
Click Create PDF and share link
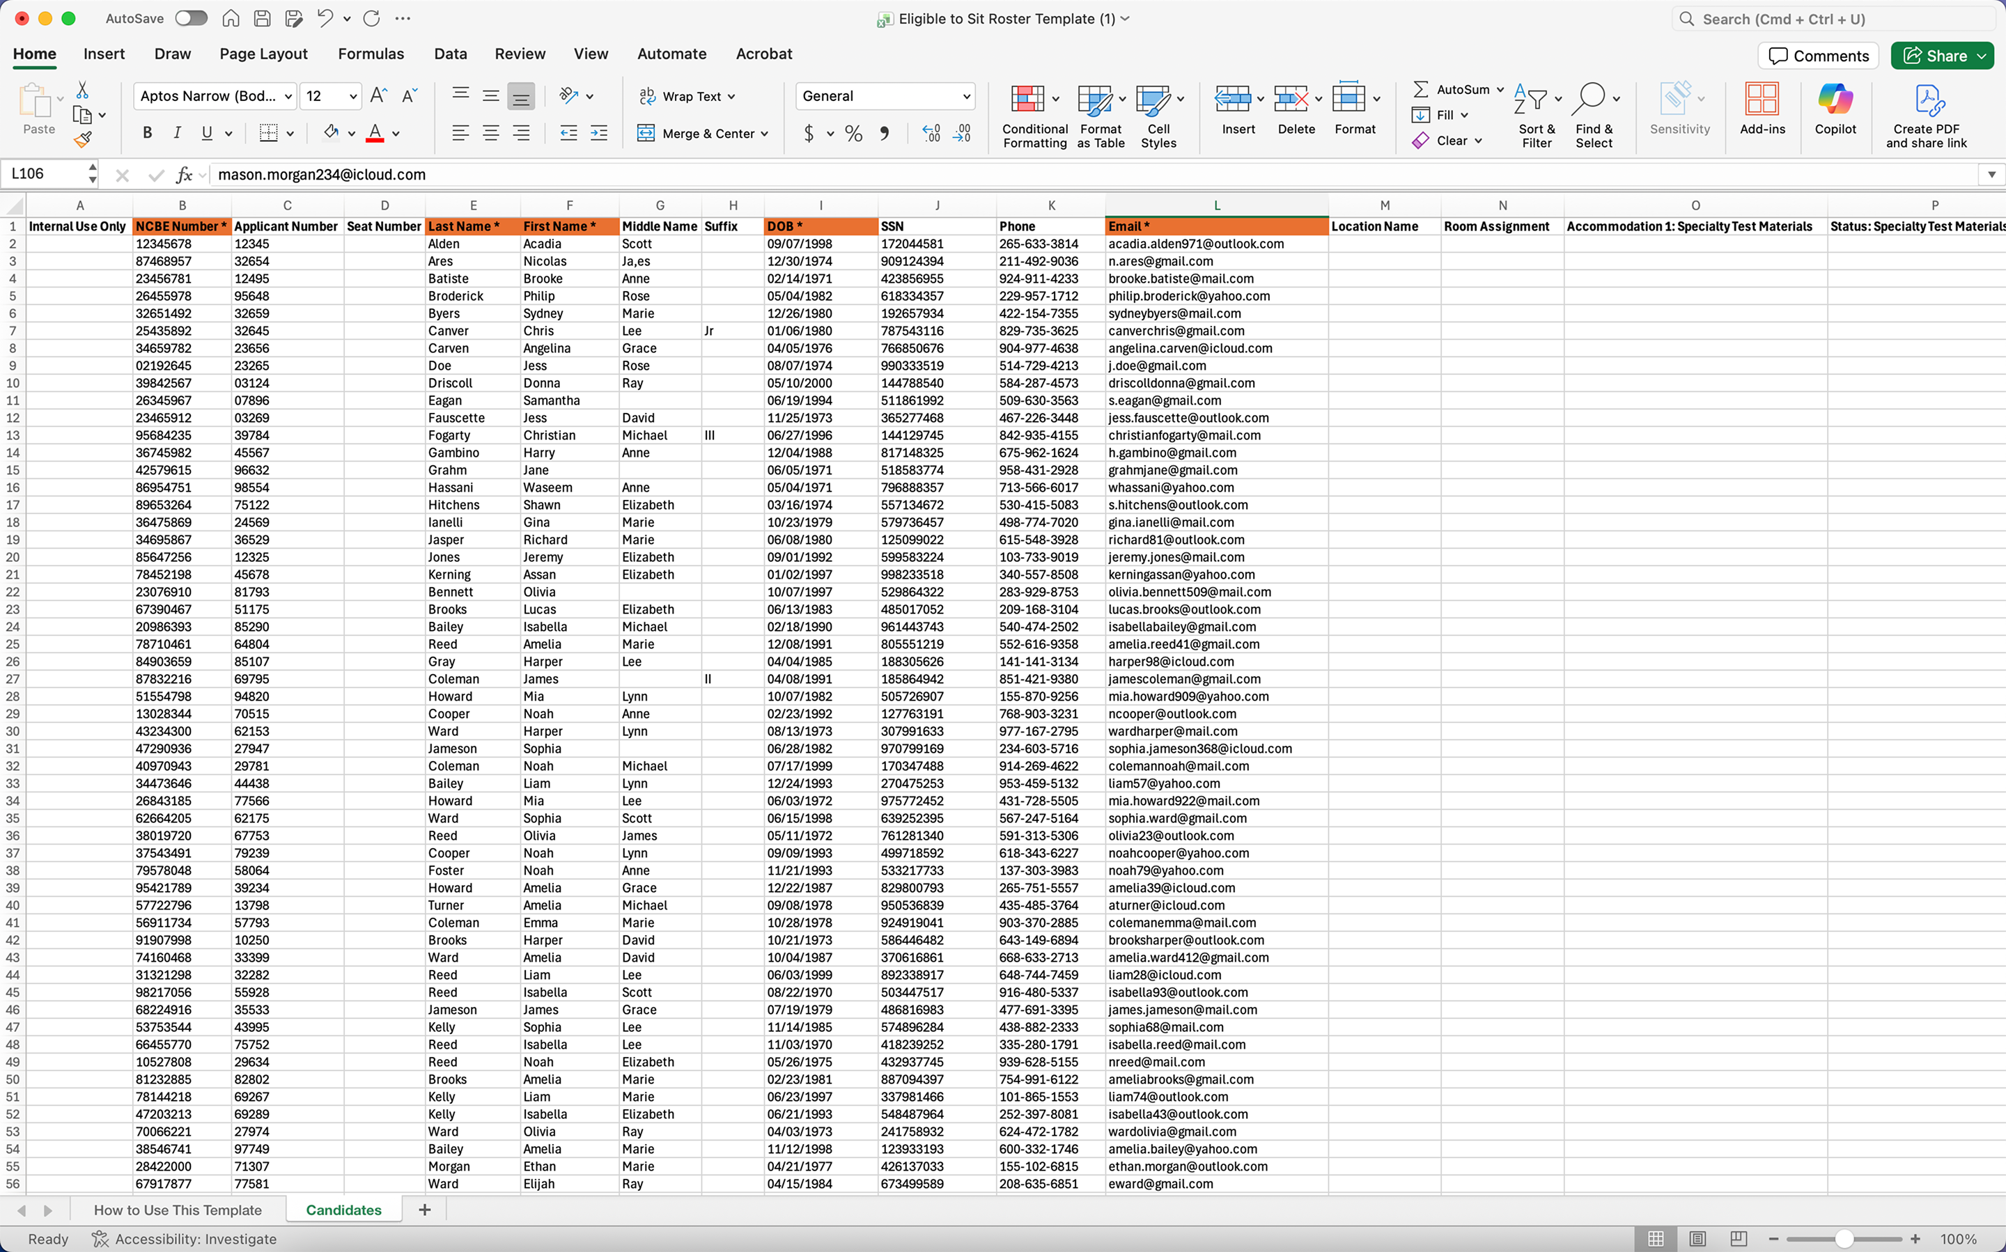tap(1927, 115)
